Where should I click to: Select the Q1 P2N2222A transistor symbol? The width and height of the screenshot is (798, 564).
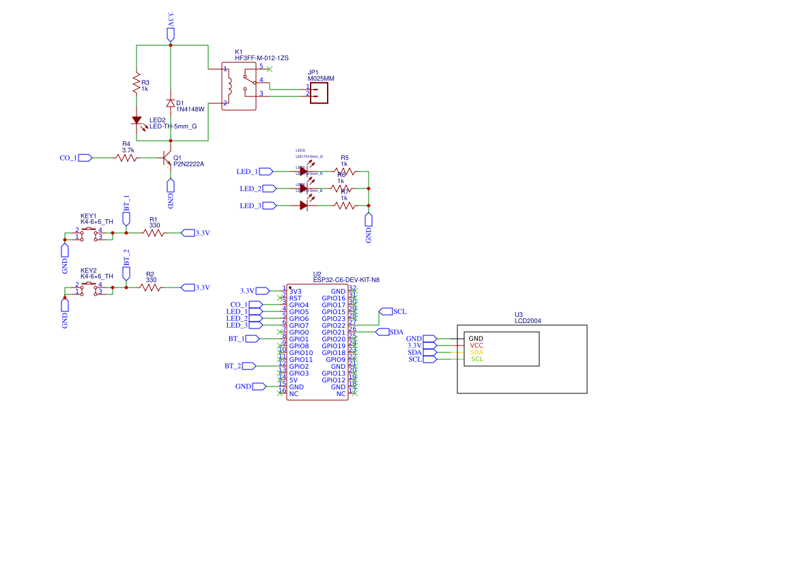(167, 158)
